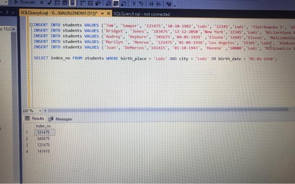Increase indent of selected lines
295x184 pixels.
(159, 4)
